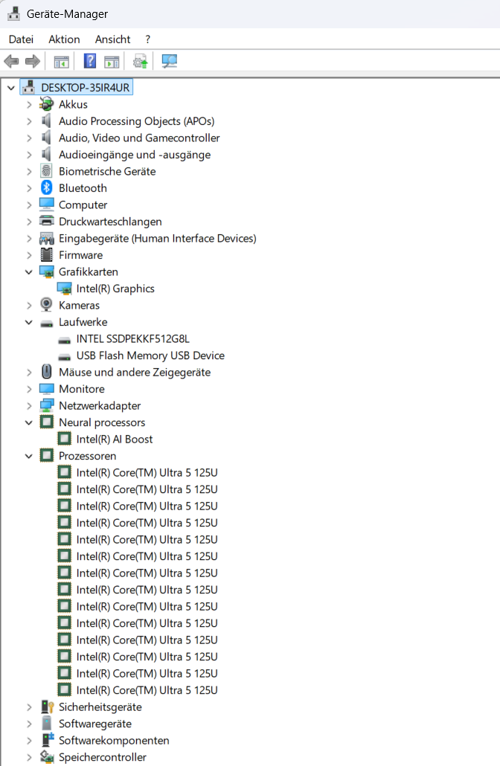Click the Biometrische Geräte fingerprint icon
The height and width of the screenshot is (766, 500).
point(46,171)
